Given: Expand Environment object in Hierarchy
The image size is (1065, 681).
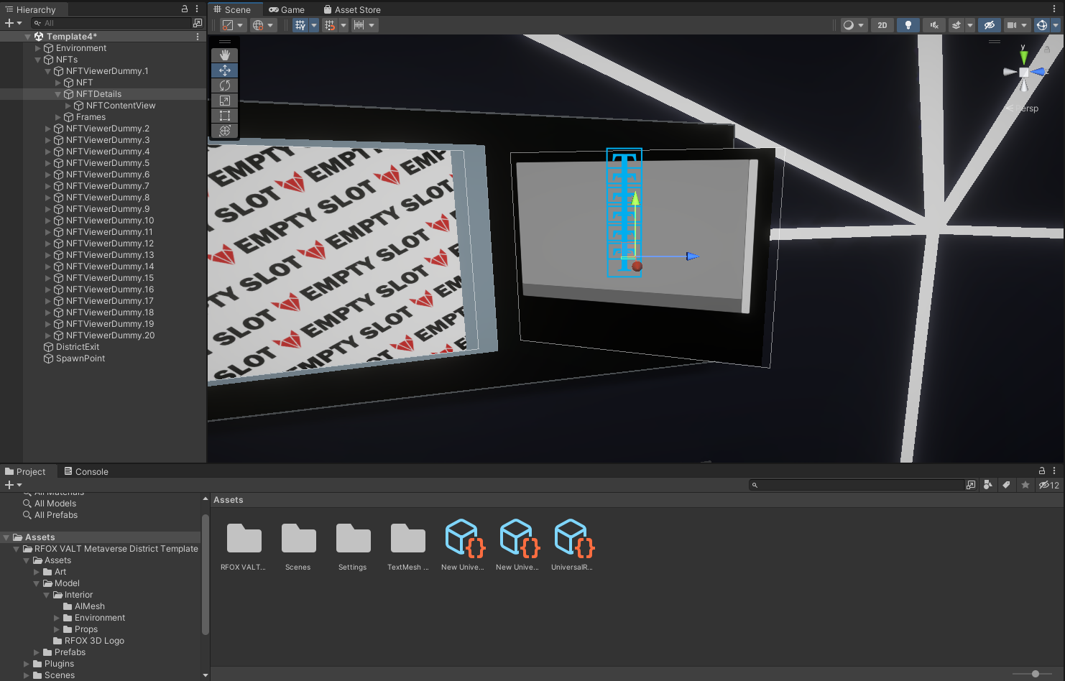Looking at the screenshot, I should [x=38, y=48].
